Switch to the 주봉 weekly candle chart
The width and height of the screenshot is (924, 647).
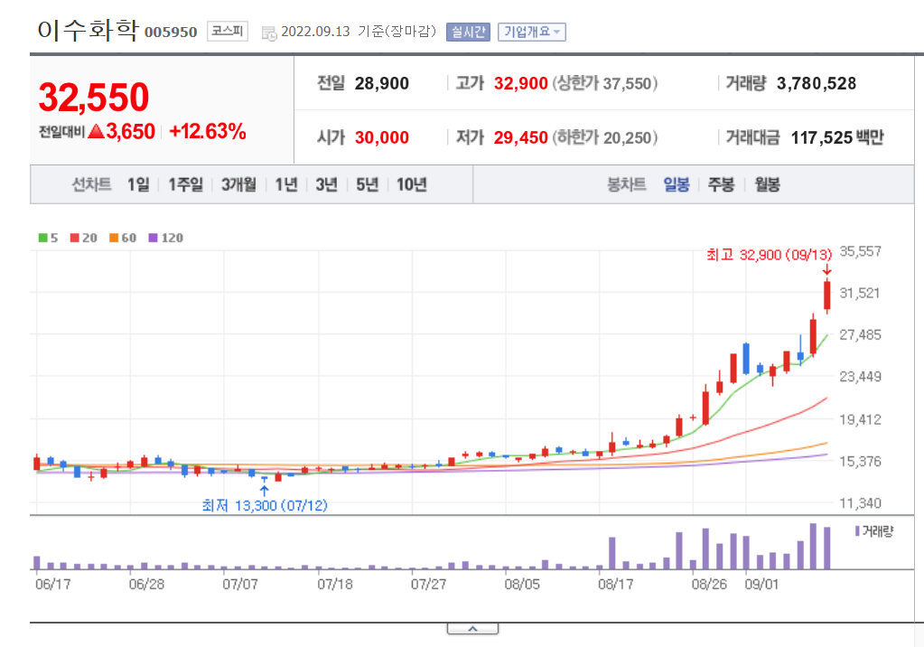click(x=722, y=184)
